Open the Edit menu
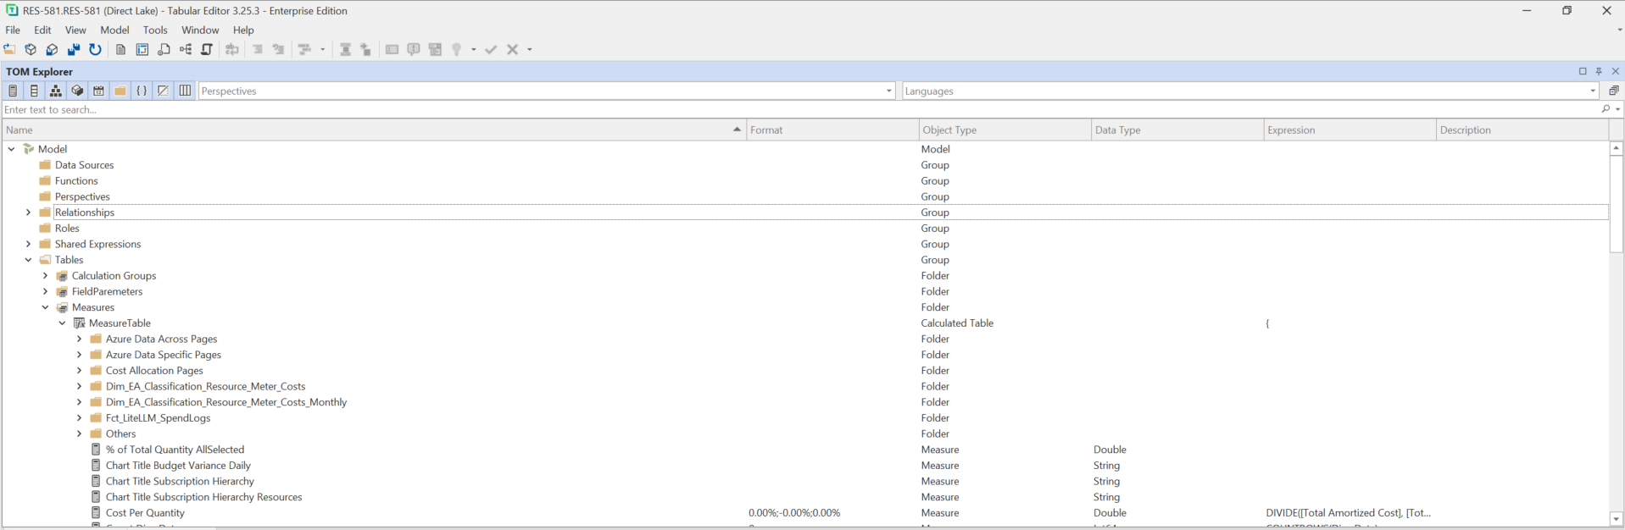 click(x=42, y=30)
